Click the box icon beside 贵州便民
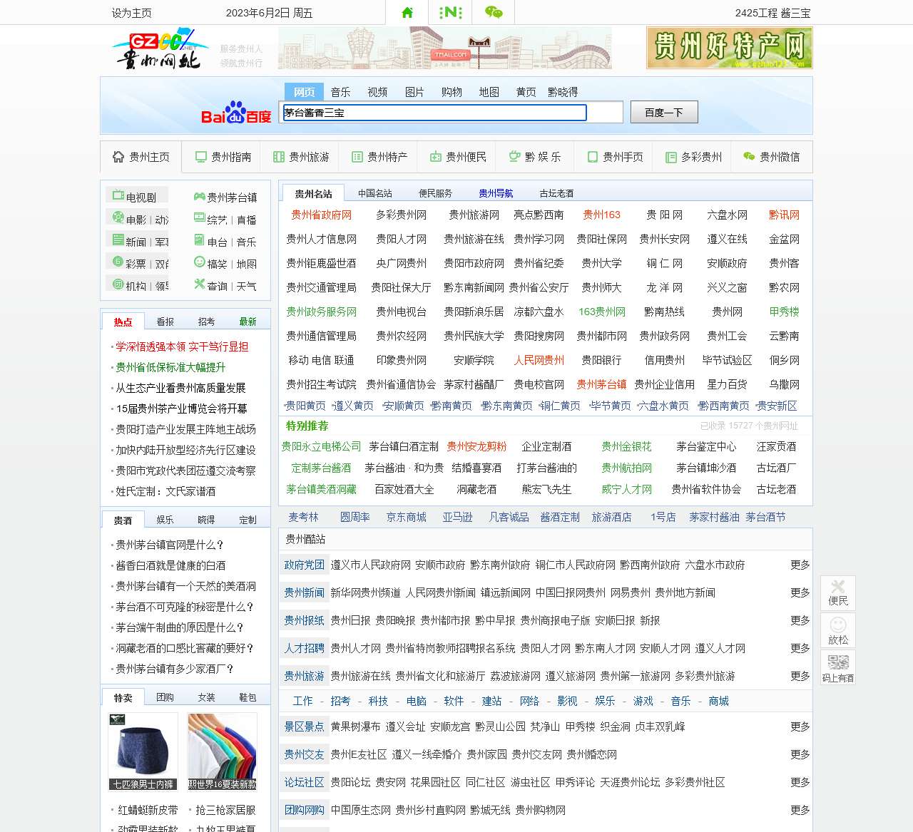Image resolution: width=913 pixels, height=832 pixels. (x=436, y=157)
